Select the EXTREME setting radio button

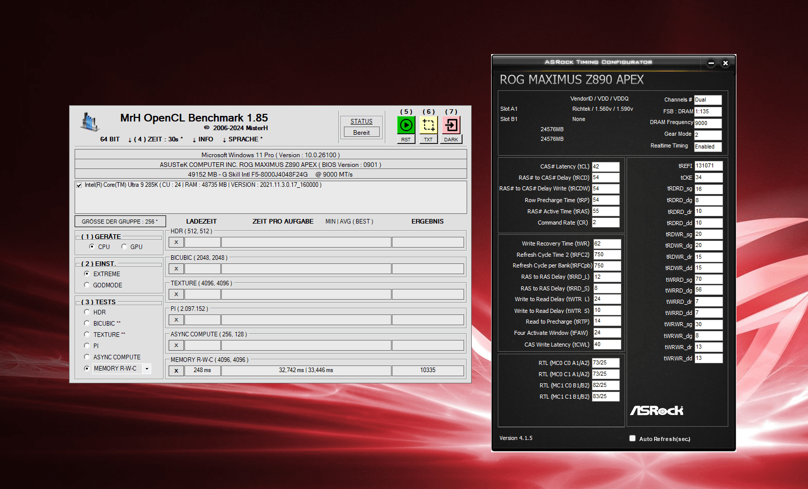click(x=87, y=274)
